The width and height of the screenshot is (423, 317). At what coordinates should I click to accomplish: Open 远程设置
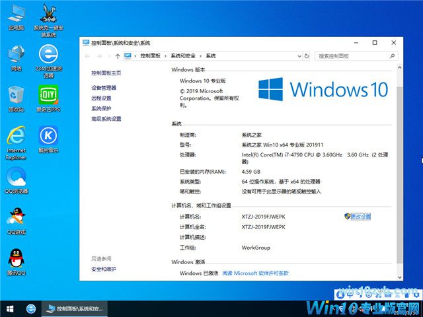[x=101, y=98]
